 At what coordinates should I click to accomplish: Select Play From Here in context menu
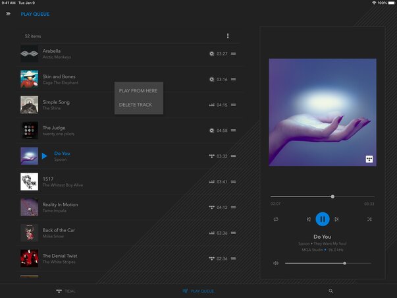(x=138, y=91)
